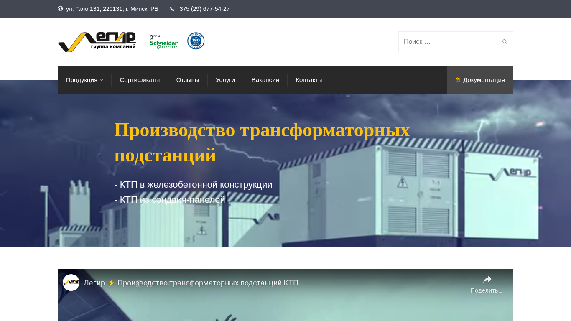
Task: Click the Легир company logo
Action: click(97, 42)
